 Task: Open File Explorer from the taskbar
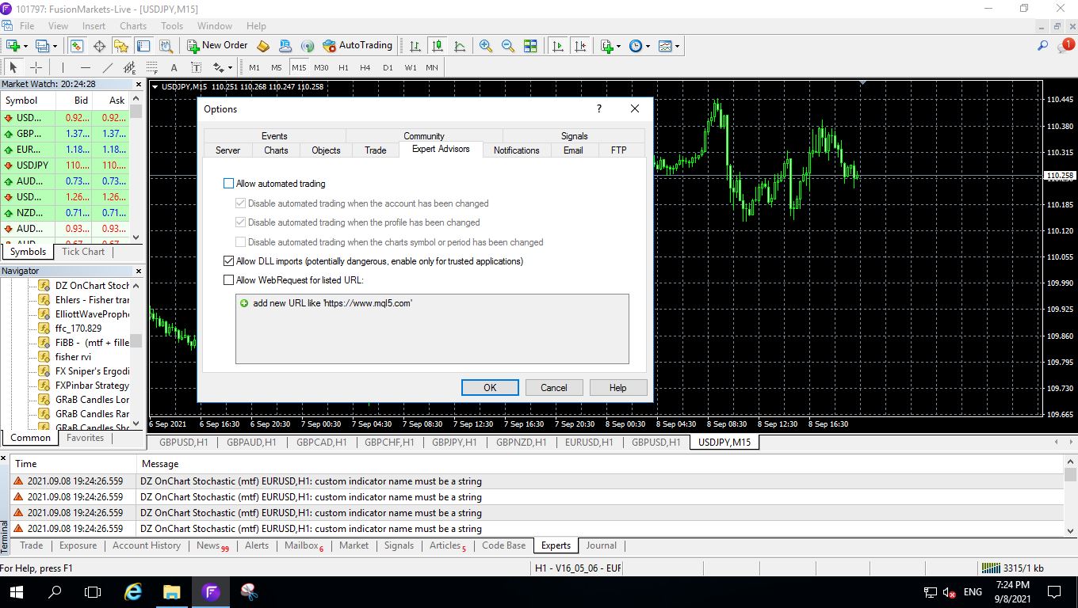click(x=171, y=592)
